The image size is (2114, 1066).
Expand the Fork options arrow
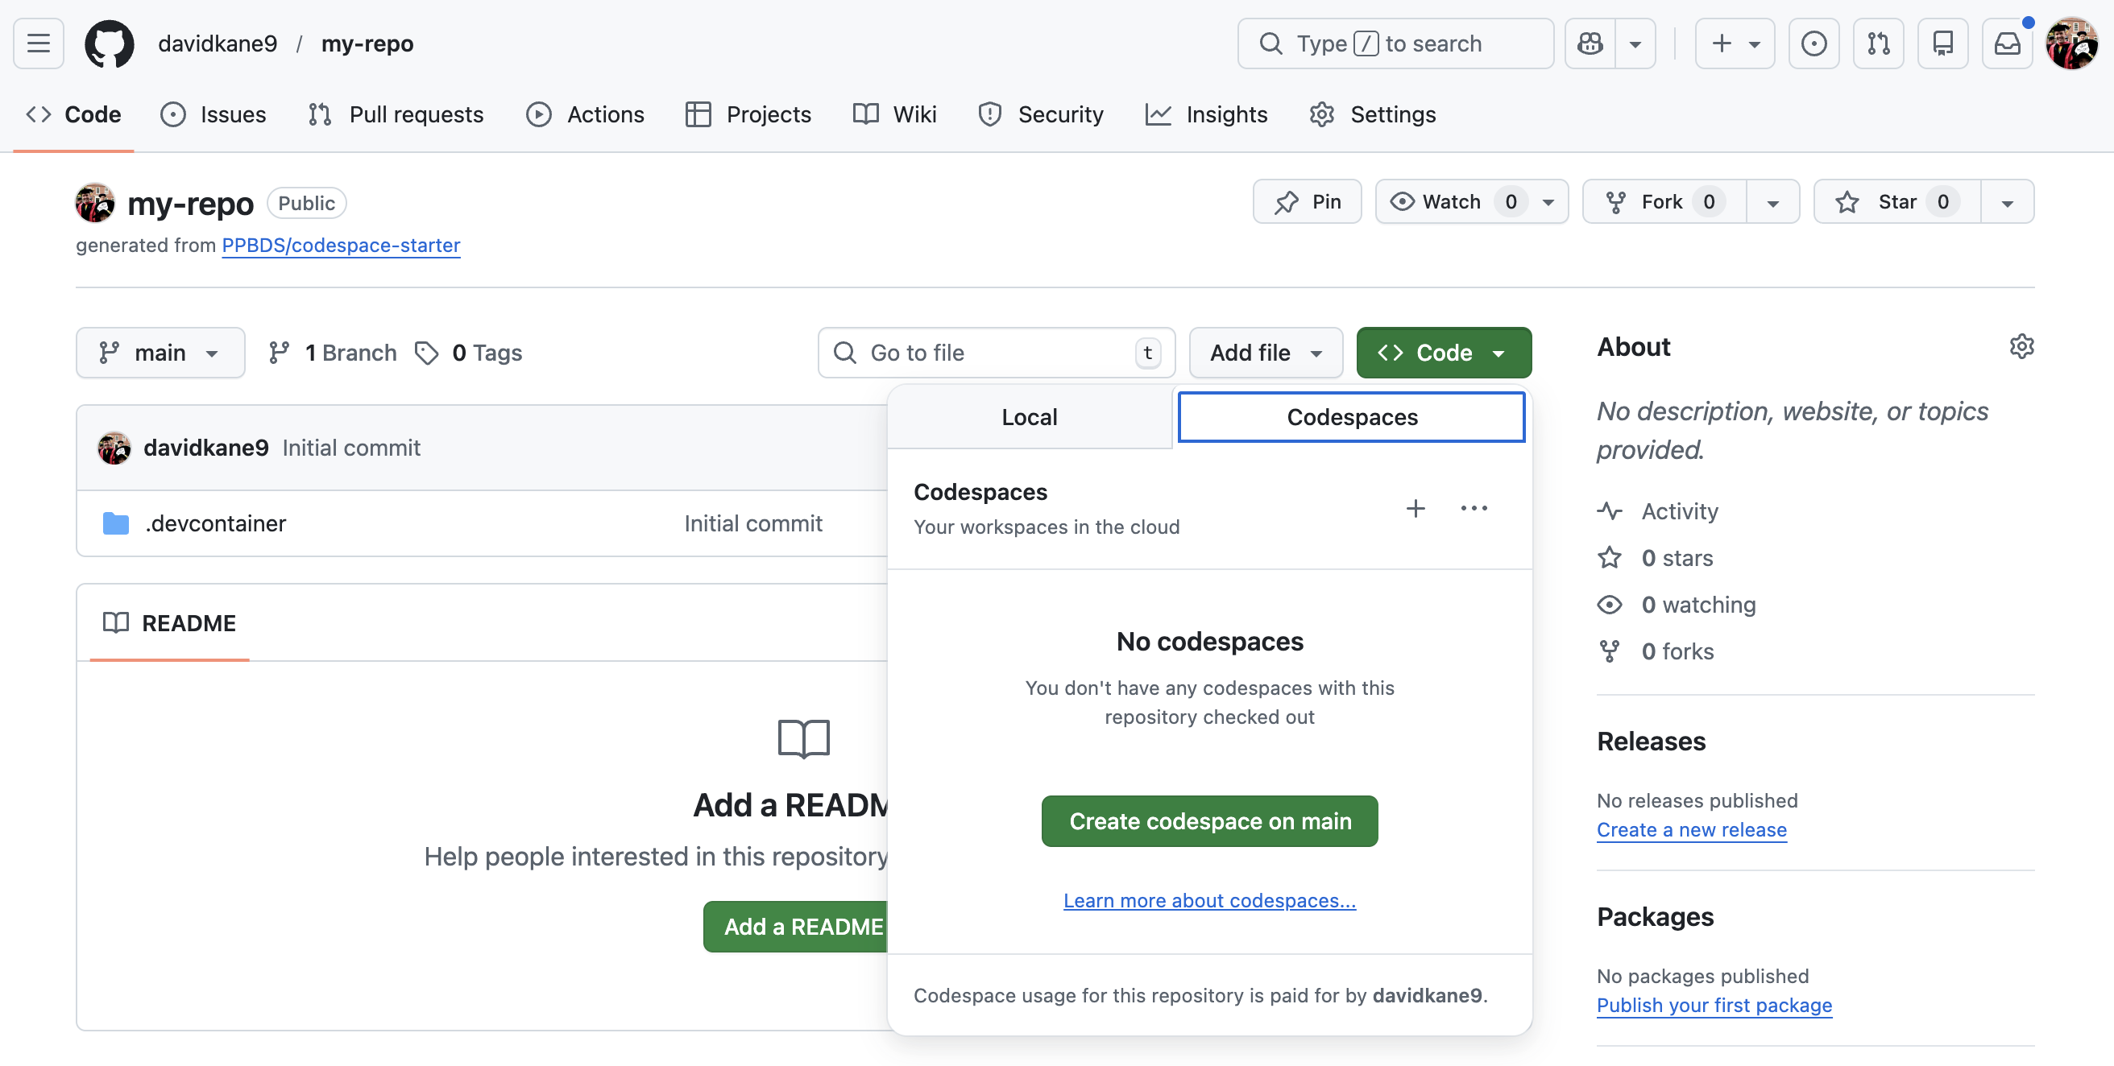(x=1772, y=202)
